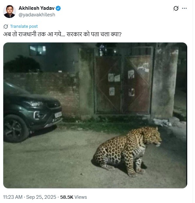Screen dimensions: 195x203
Task: Click the Grok icon beside Translate post
Action: click(6, 26)
